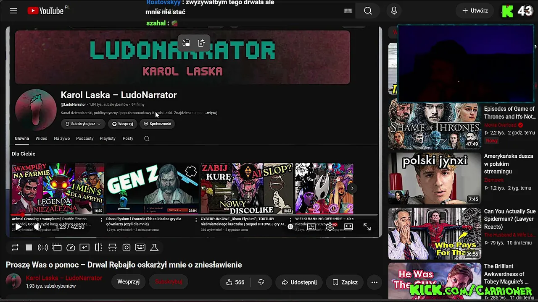Image resolution: width=538 pixels, height=302 pixels.
Task: Open the Wampiry na farmie video thumbnail
Action: (58, 188)
